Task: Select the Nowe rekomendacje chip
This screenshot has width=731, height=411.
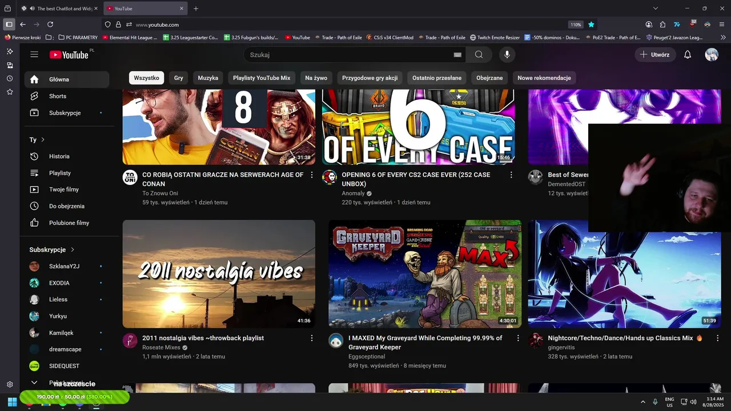Action: [x=544, y=78]
